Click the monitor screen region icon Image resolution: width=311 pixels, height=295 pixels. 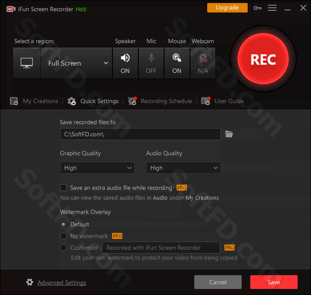[27, 63]
